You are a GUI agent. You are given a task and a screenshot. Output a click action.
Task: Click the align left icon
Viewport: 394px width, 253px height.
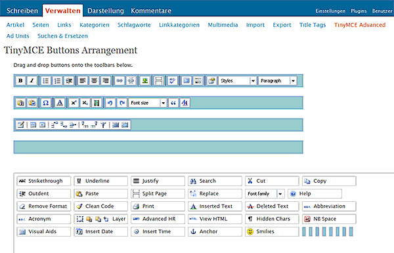[83, 81]
